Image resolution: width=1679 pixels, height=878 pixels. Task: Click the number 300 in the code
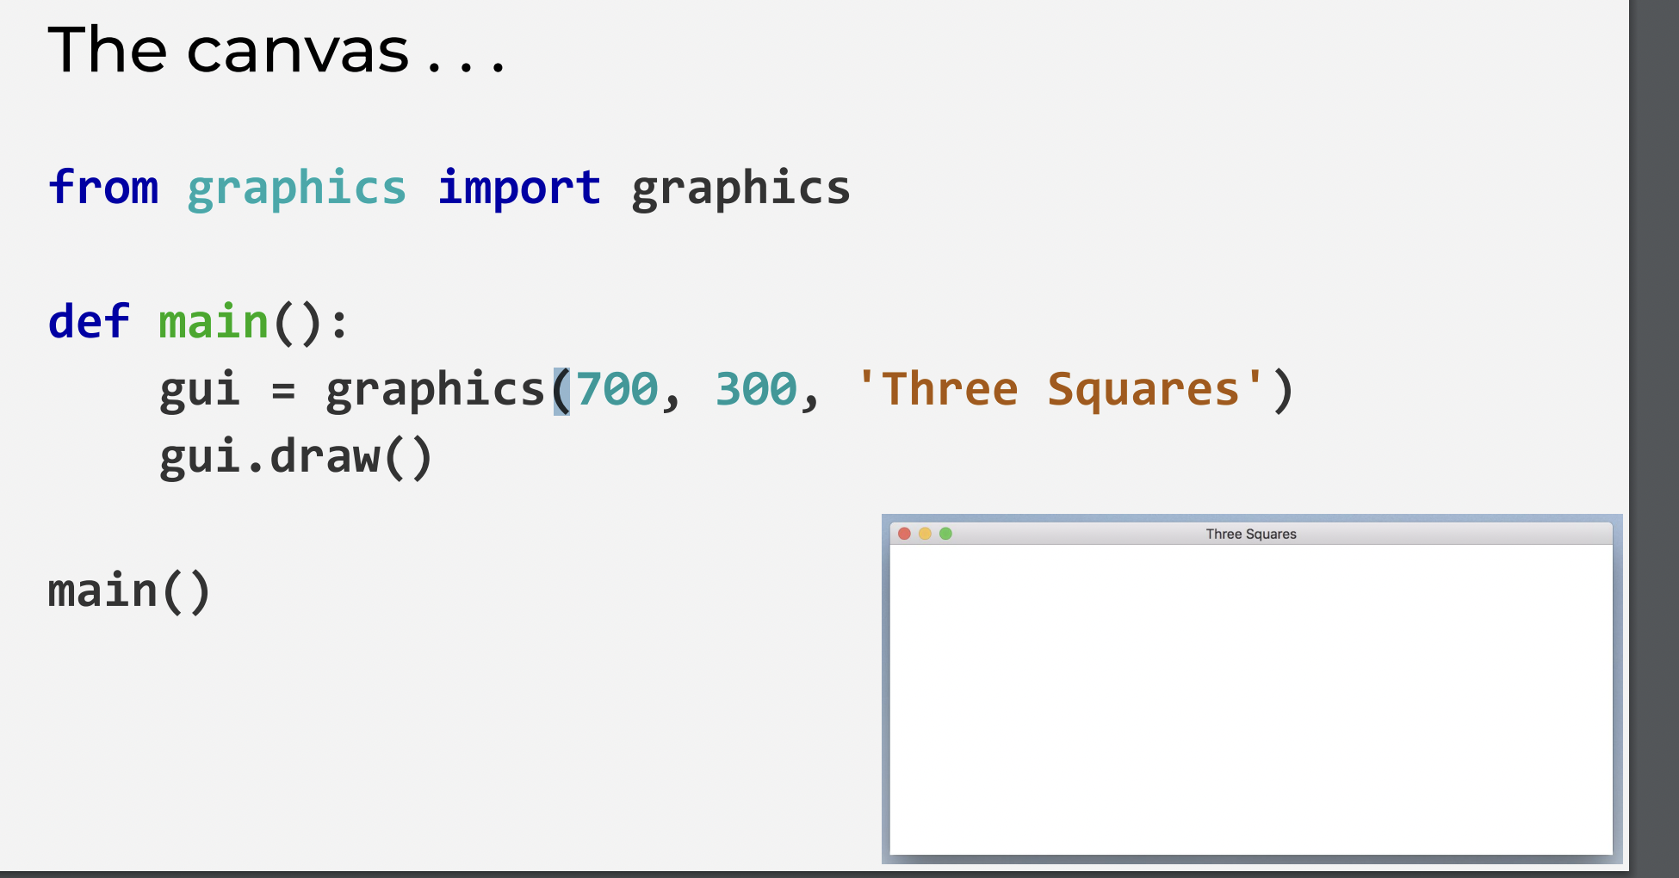pos(756,389)
